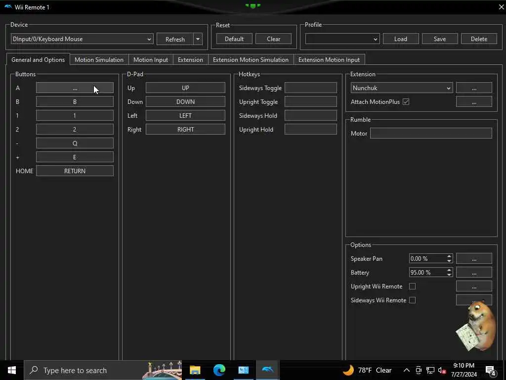Image resolution: width=506 pixels, height=380 pixels.
Task: Show hidden system tray icons
Action: pyautogui.click(x=407, y=370)
